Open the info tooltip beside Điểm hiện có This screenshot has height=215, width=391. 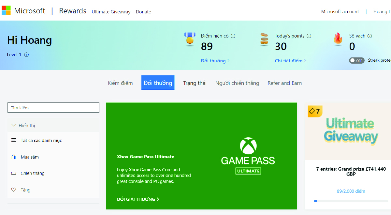[233, 36]
